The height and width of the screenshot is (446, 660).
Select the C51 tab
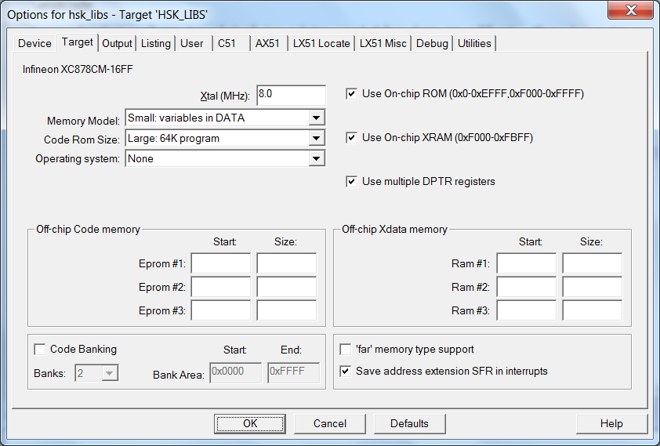[x=227, y=43]
